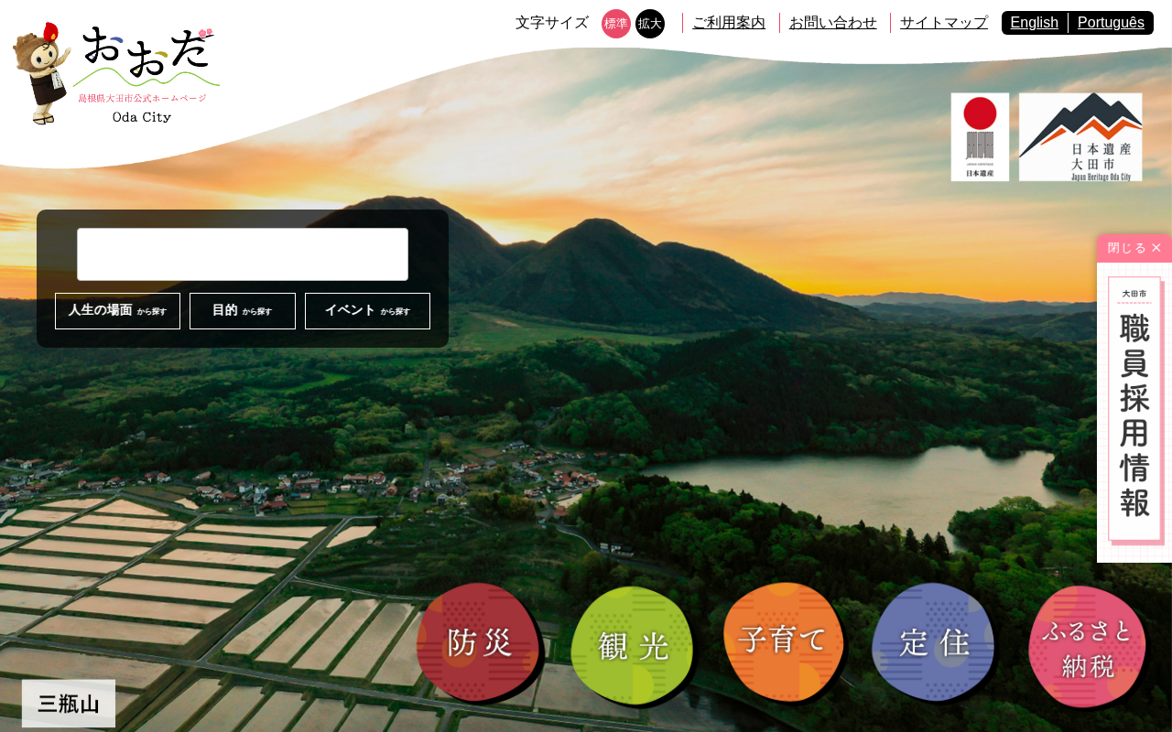Set text size to 標準
Viewport: 1172px width, 732px height.
pyautogui.click(x=616, y=24)
